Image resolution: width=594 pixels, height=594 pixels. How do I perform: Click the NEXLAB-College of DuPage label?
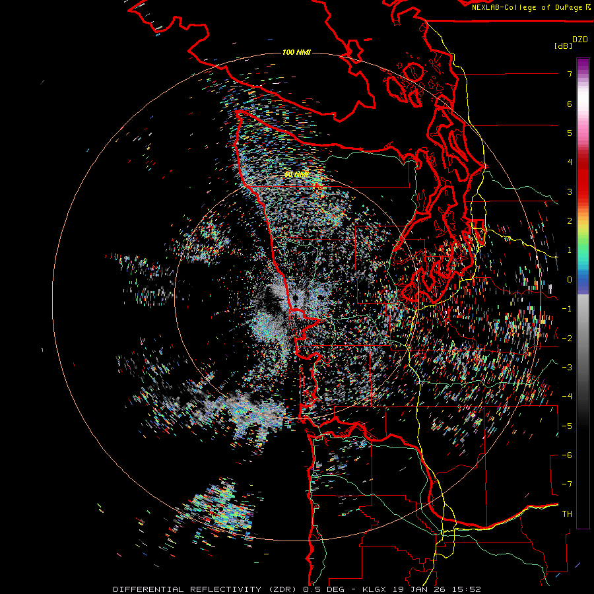[527, 7]
